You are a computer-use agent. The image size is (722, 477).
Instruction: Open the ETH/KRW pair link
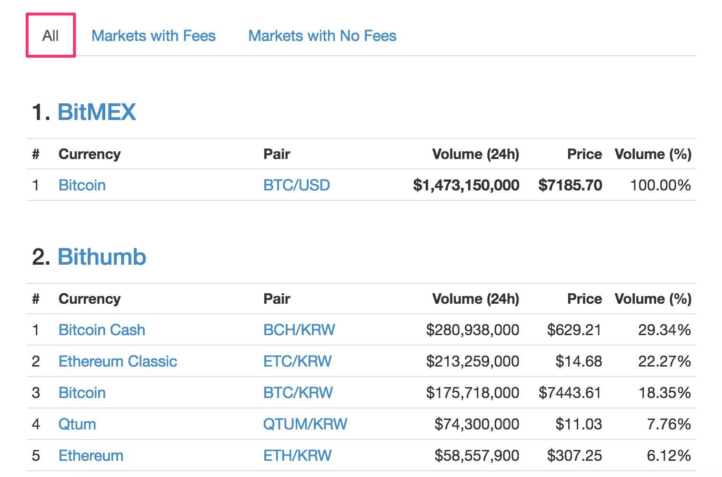(x=298, y=456)
